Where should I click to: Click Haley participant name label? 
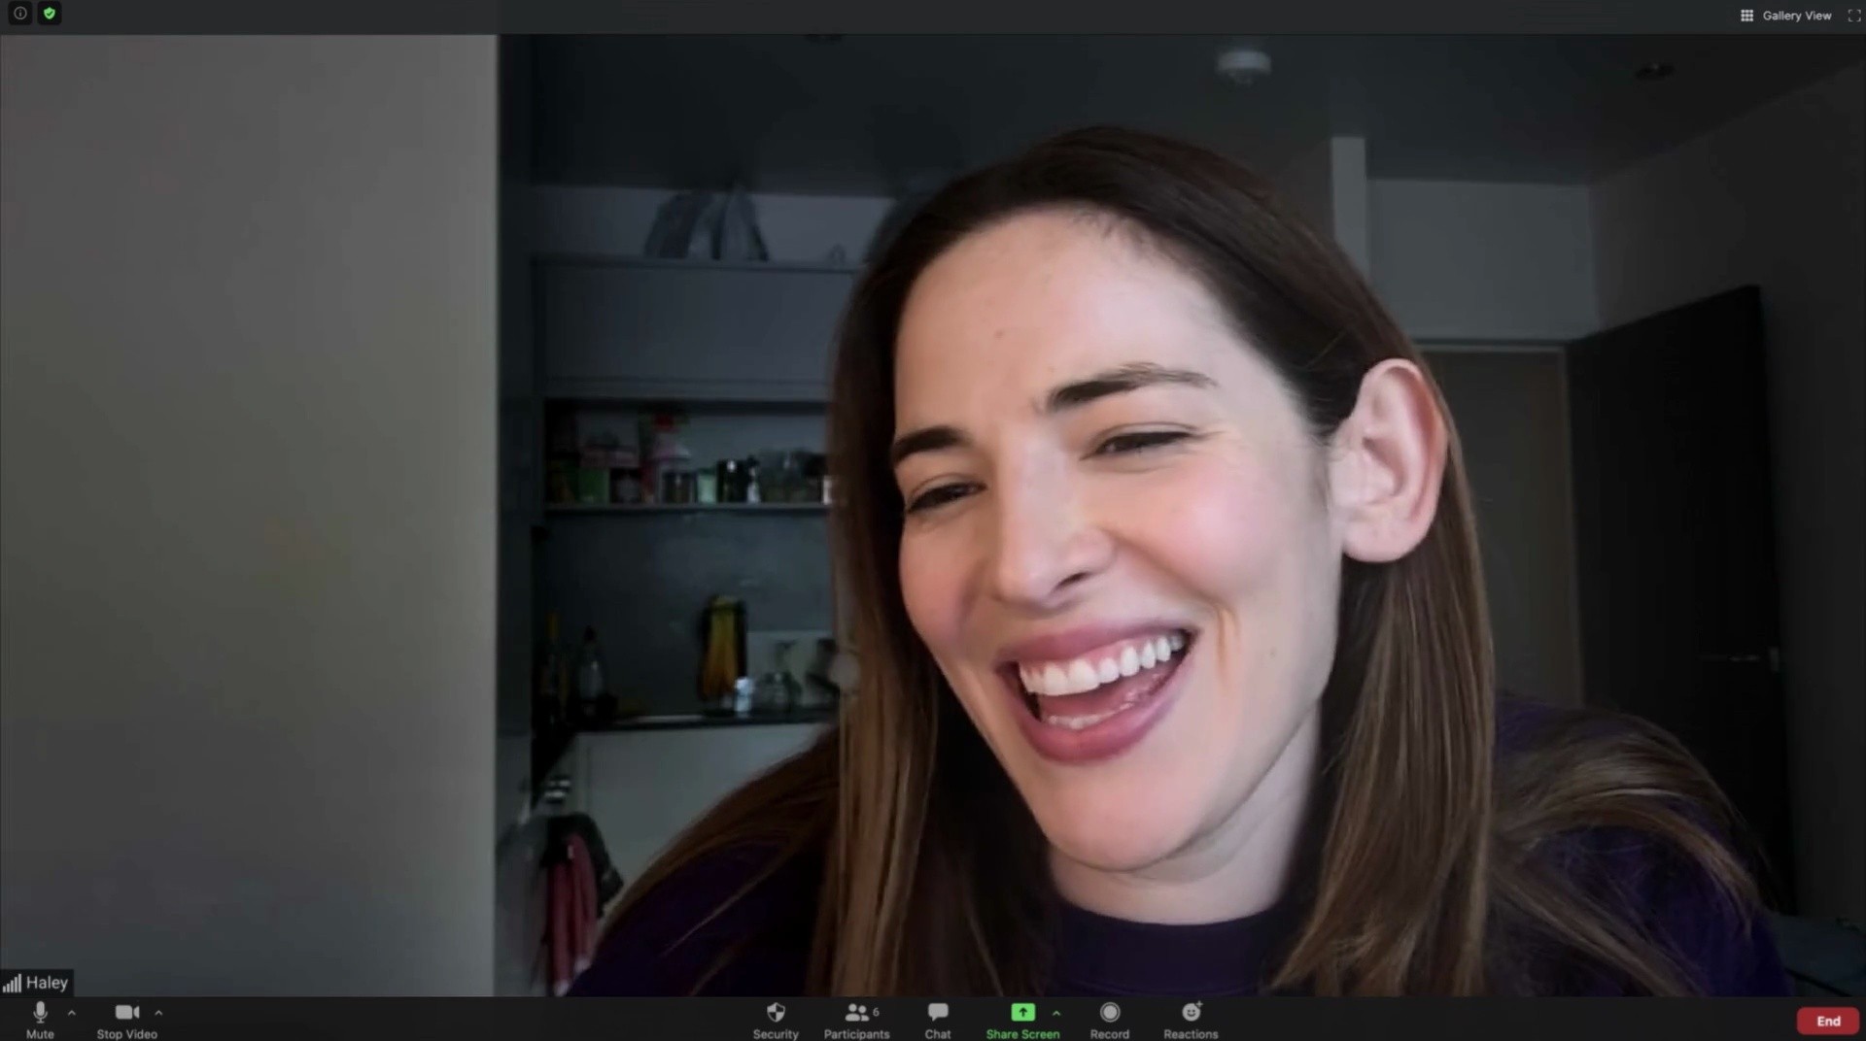coord(47,983)
